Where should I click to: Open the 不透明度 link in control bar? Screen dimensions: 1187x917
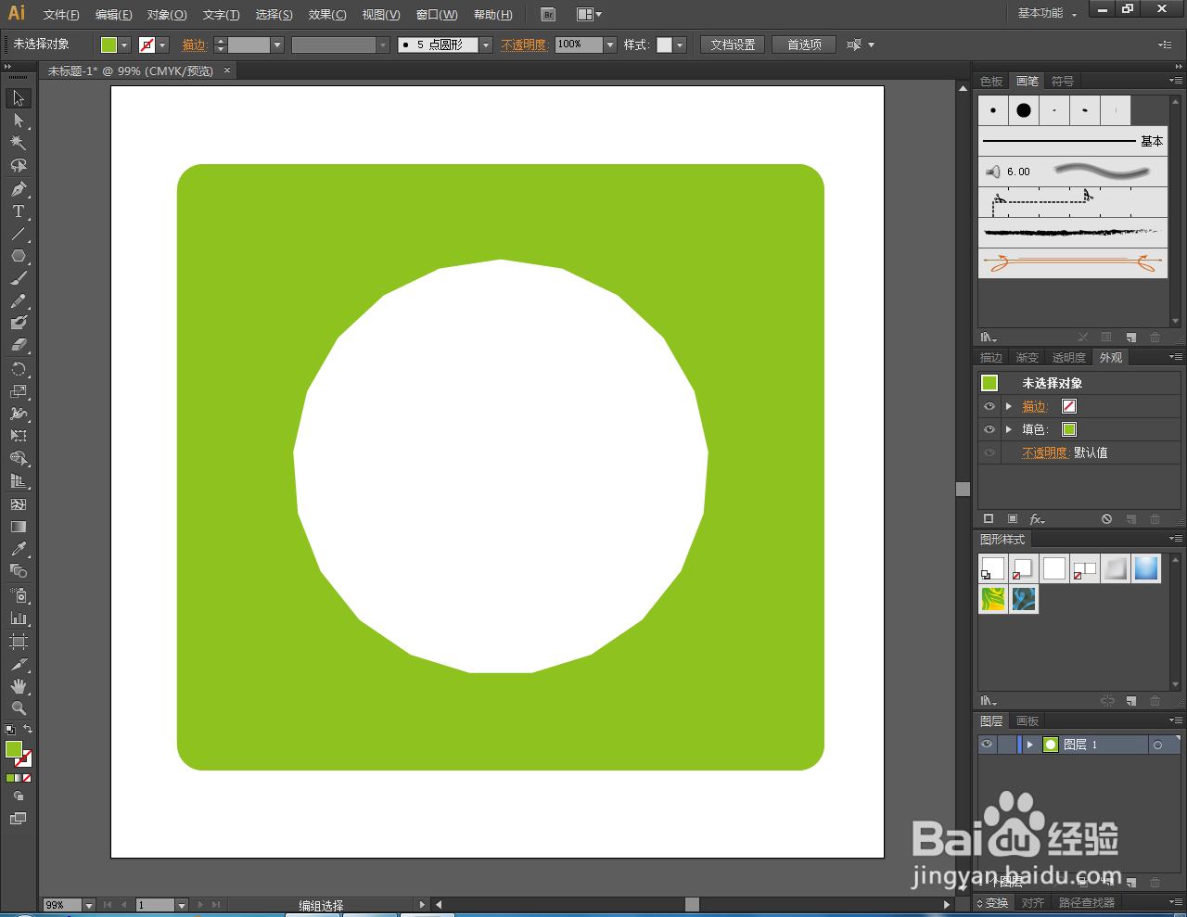(x=524, y=45)
